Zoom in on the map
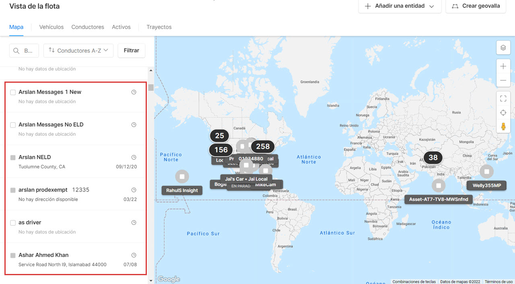Viewport: 515px width, 284px height. [x=503, y=66]
